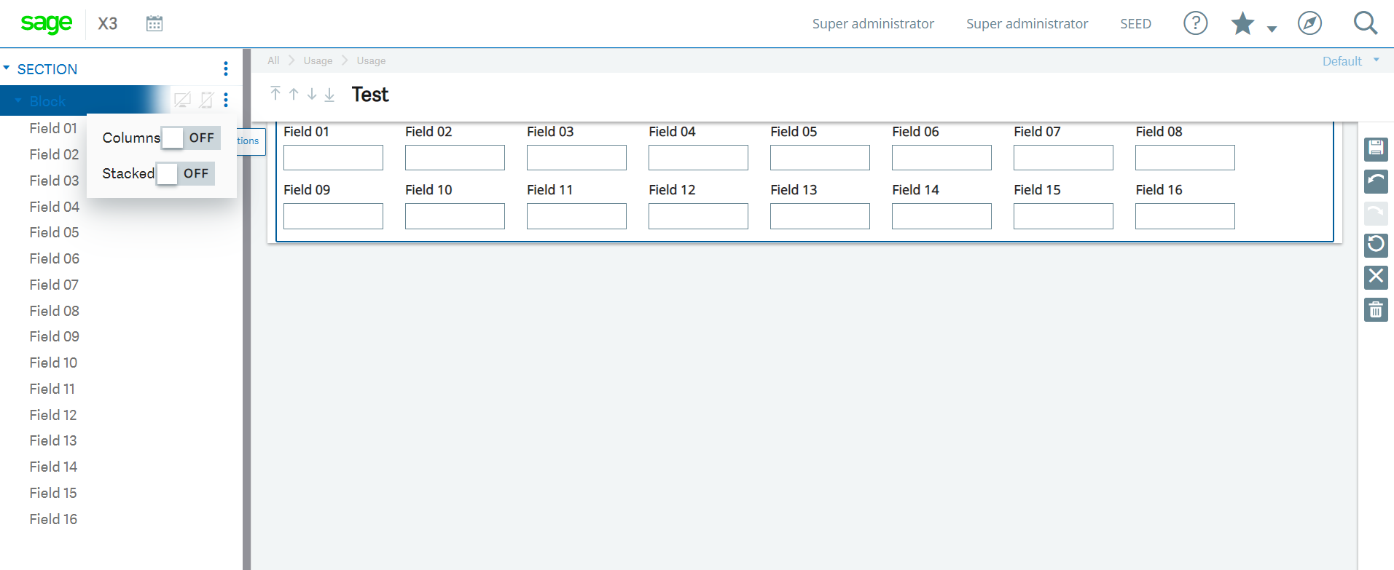Click the Field 03 input box

tap(576, 158)
